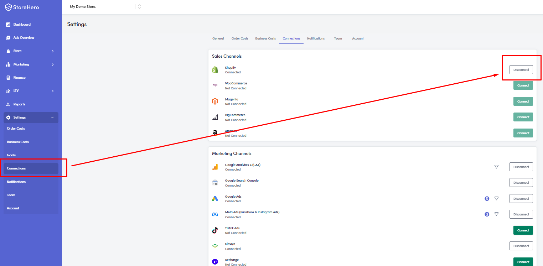Connect TikTok Ads
Image resolution: width=543 pixels, height=266 pixels.
[x=523, y=230]
